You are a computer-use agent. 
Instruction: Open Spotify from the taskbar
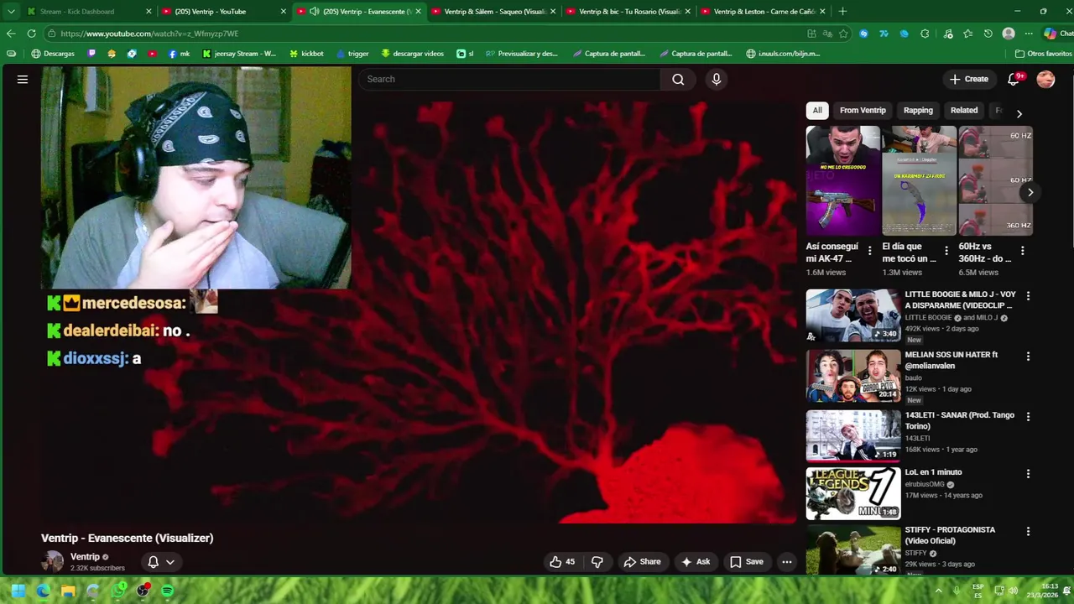click(x=168, y=591)
